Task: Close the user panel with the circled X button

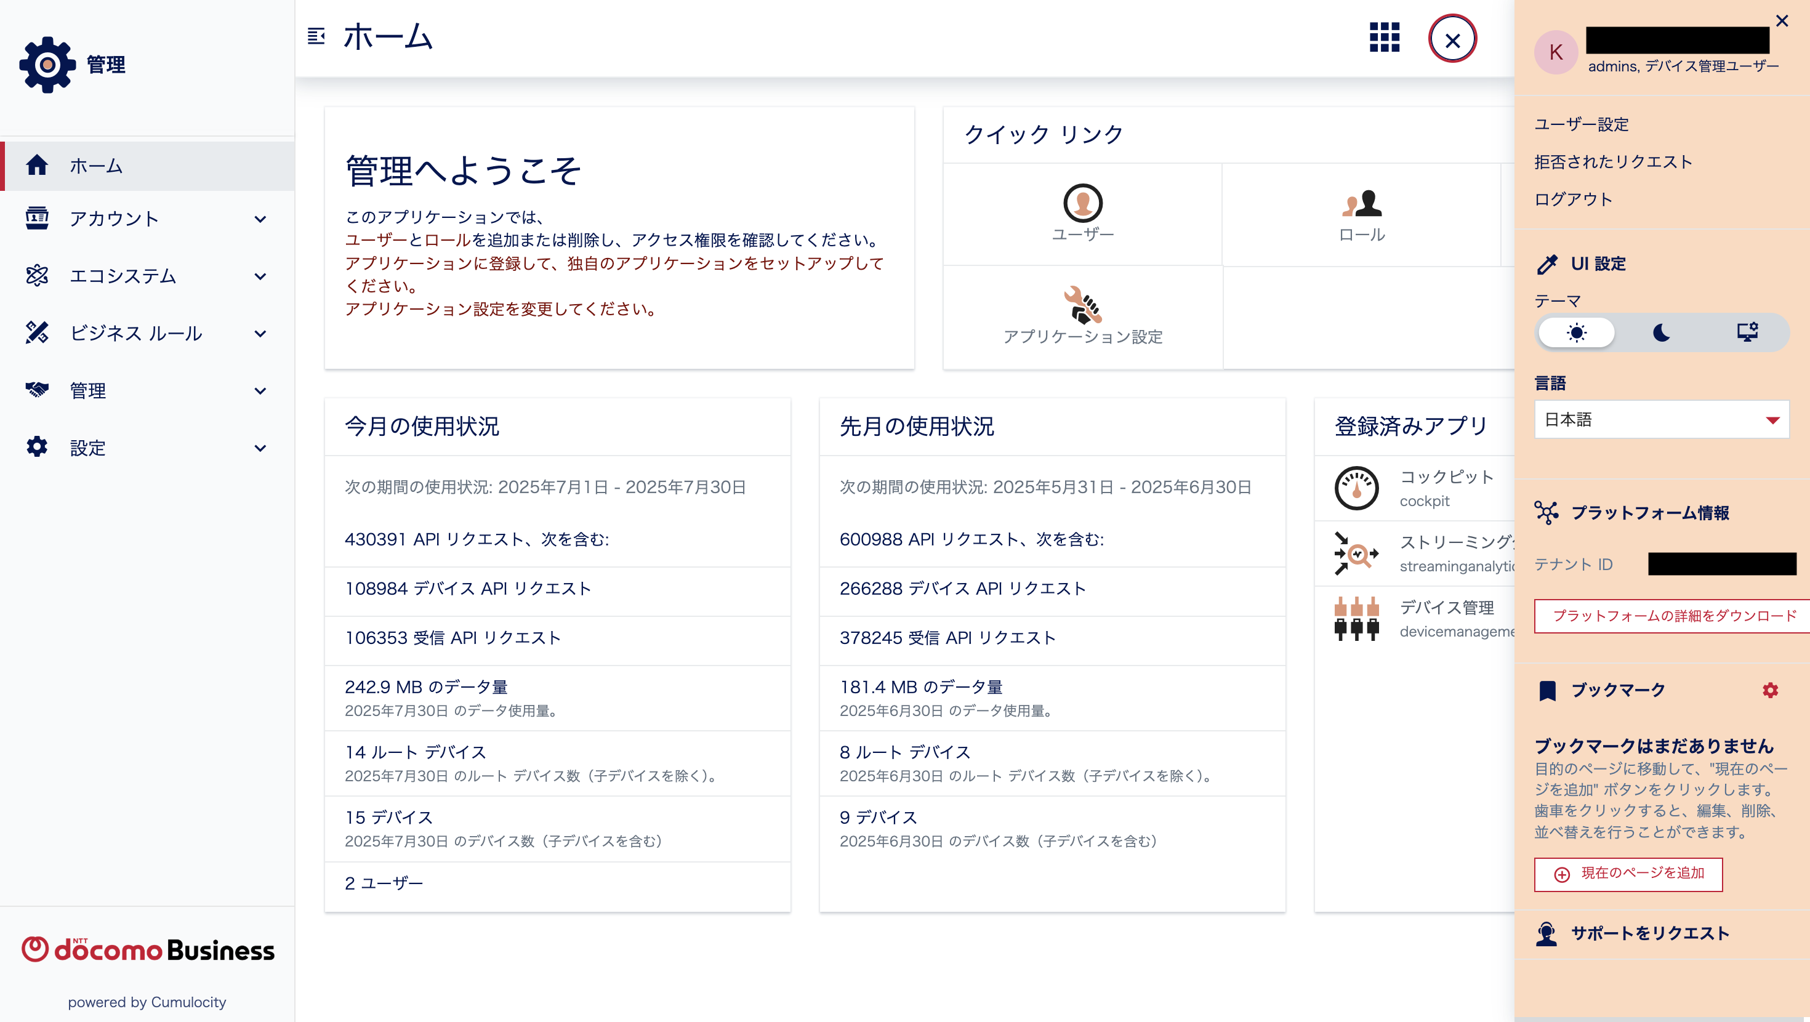Action: 1452,39
